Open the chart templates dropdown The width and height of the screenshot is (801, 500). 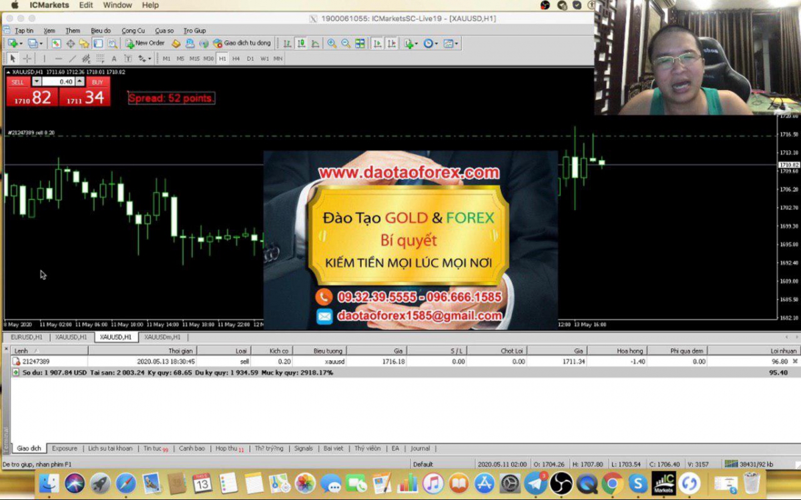[x=451, y=43]
